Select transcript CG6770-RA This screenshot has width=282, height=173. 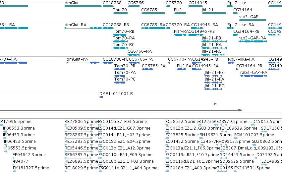tap(168, 28)
